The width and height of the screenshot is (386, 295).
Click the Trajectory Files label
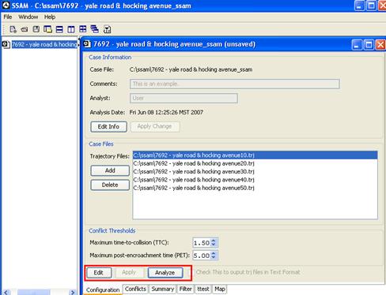coord(109,156)
